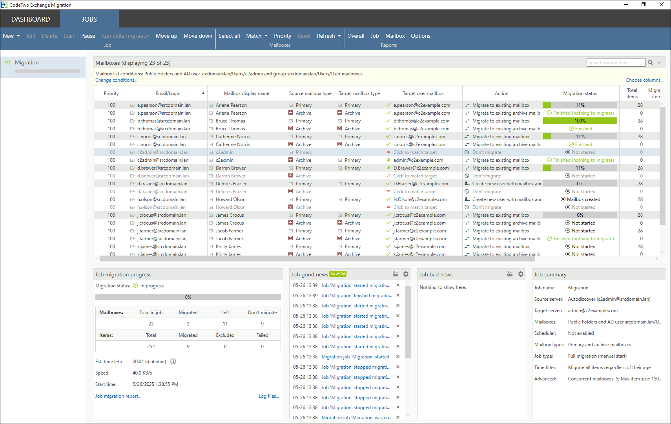The height and width of the screenshot is (424, 671).
Task: Click the clear list icon in Job bad news
Action: click(510, 274)
